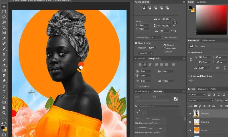Reset the clone source transform

click(x=175, y=31)
